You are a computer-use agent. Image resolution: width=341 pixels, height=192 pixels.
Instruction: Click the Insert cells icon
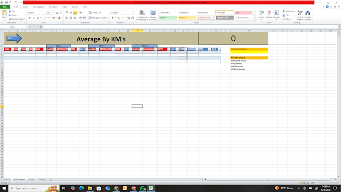coord(262,13)
